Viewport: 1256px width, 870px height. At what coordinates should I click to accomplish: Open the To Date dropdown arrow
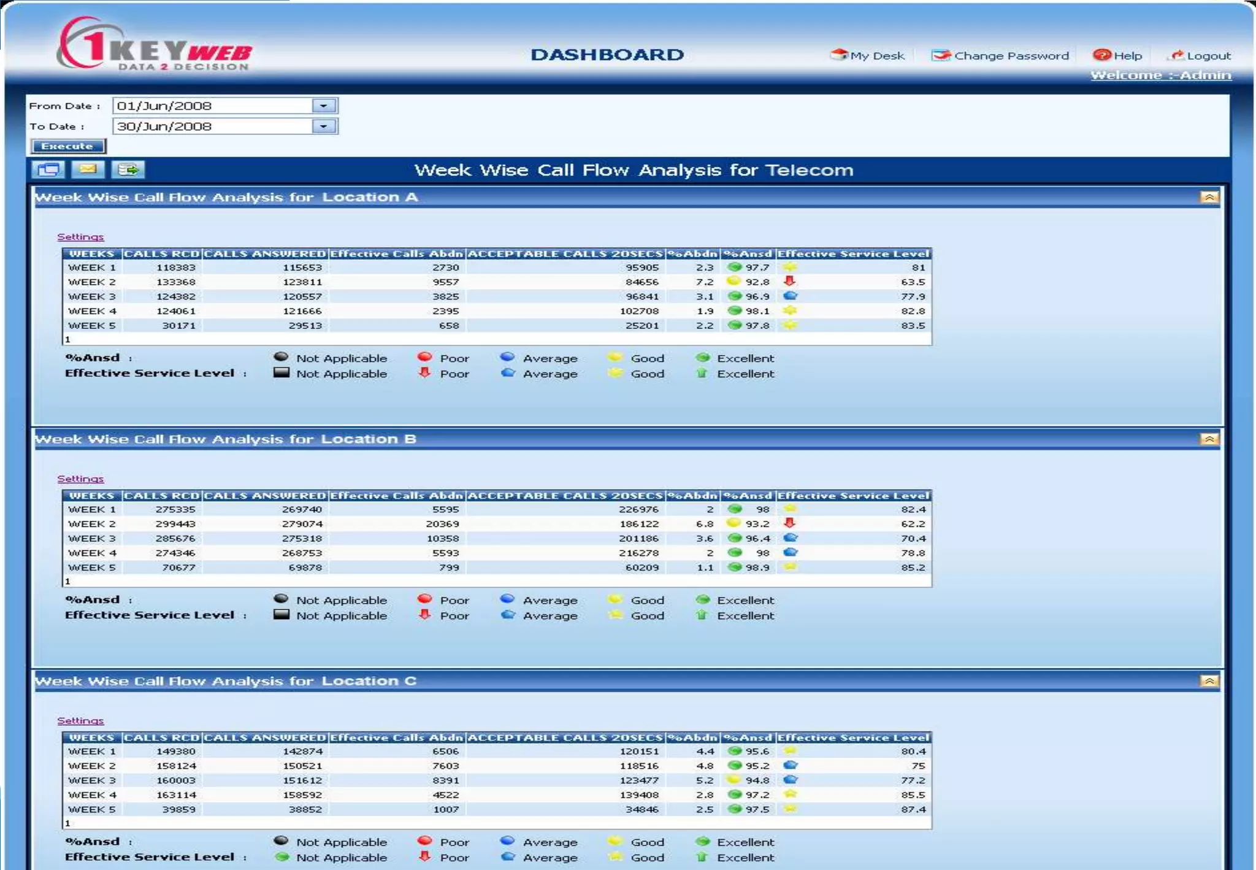tap(324, 126)
